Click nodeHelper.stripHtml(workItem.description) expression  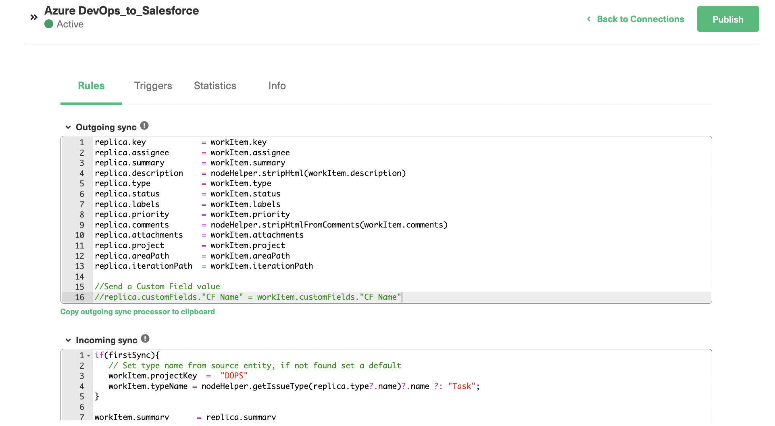pos(308,173)
